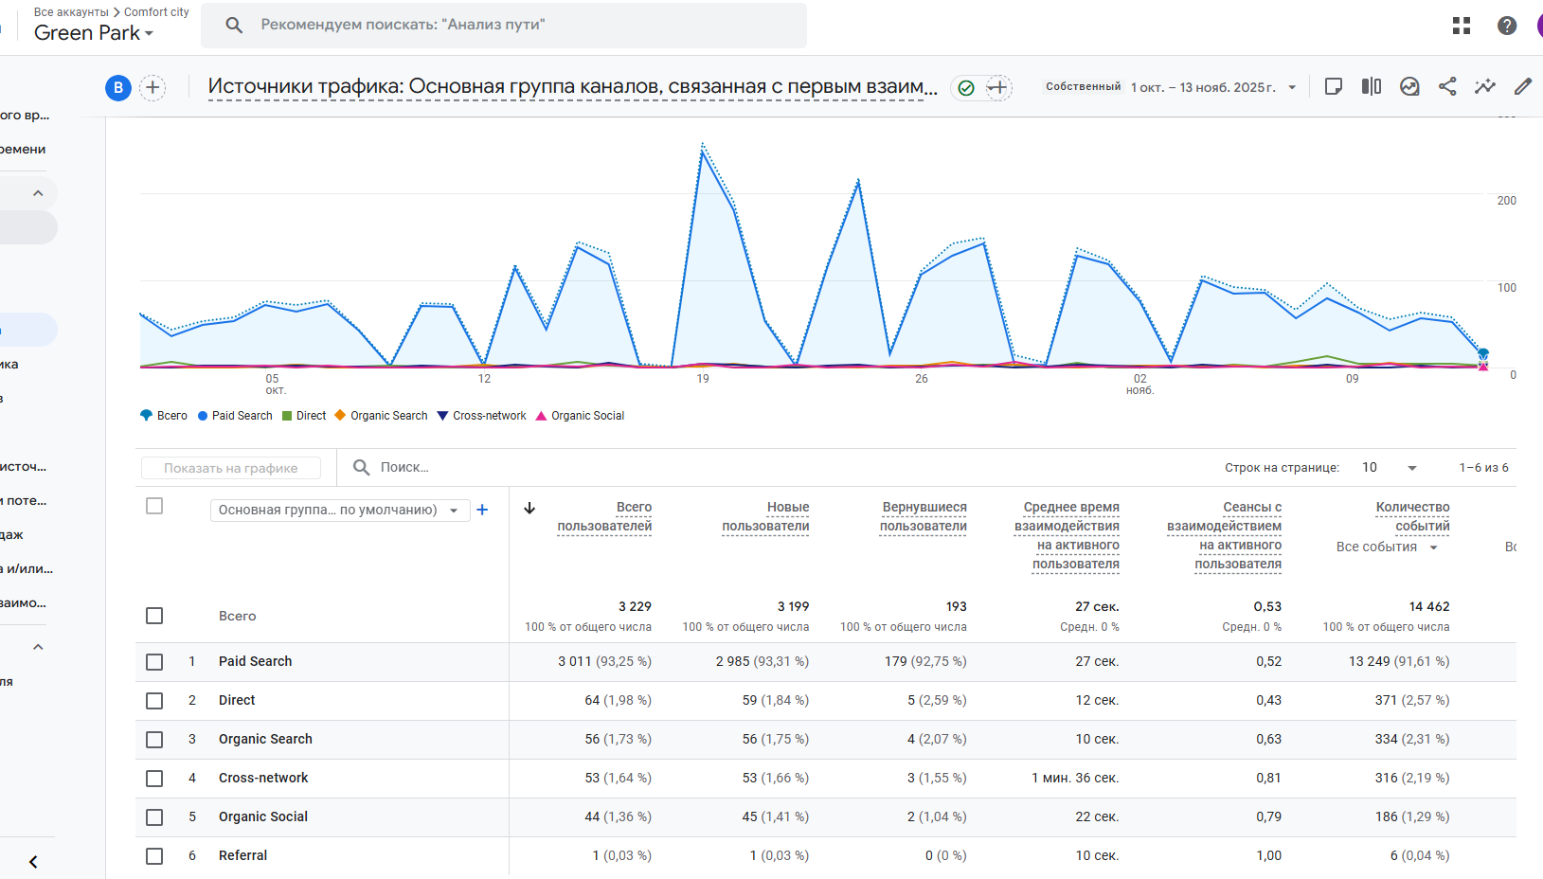Sort by Новые пользователи column header
This screenshot has height=879, width=1543.
765,517
